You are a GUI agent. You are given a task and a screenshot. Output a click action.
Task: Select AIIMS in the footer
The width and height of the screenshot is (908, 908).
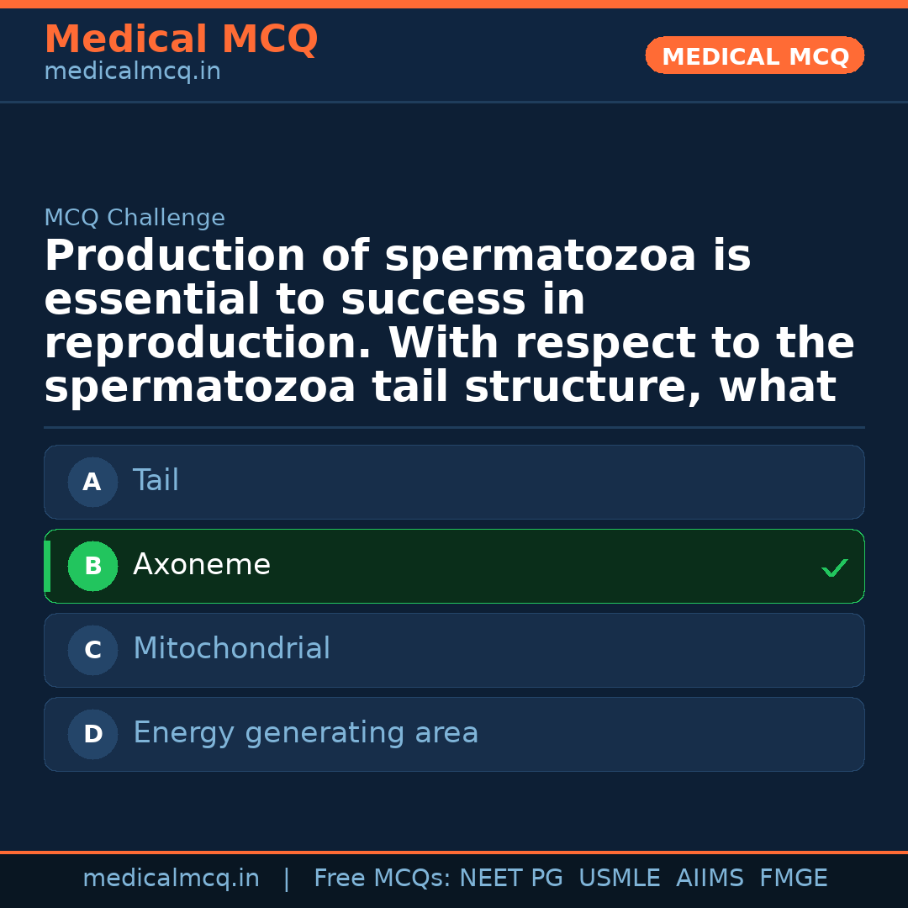coord(710,879)
